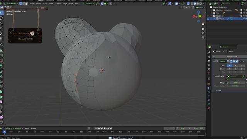This screenshot has width=247, height=139.
Task: Collapse the topology collection in outliner
Action: click(x=211, y=16)
